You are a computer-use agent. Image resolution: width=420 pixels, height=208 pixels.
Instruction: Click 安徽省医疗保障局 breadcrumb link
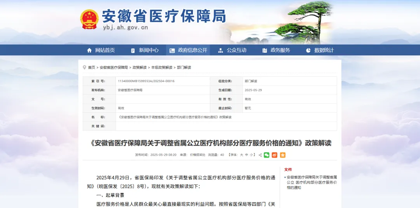(x=114, y=67)
